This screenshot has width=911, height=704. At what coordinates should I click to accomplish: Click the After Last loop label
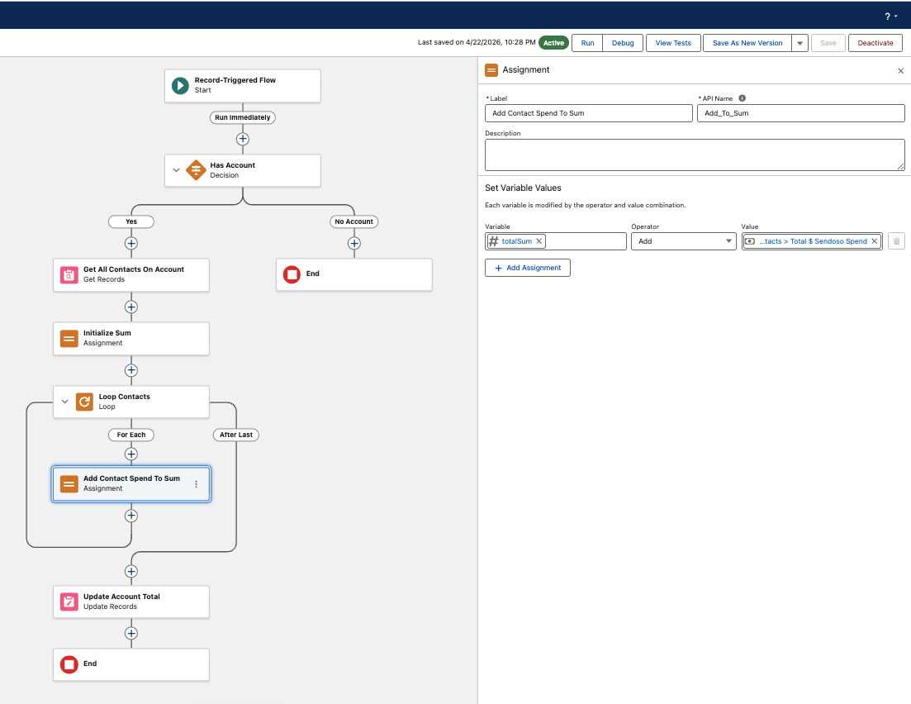(236, 435)
